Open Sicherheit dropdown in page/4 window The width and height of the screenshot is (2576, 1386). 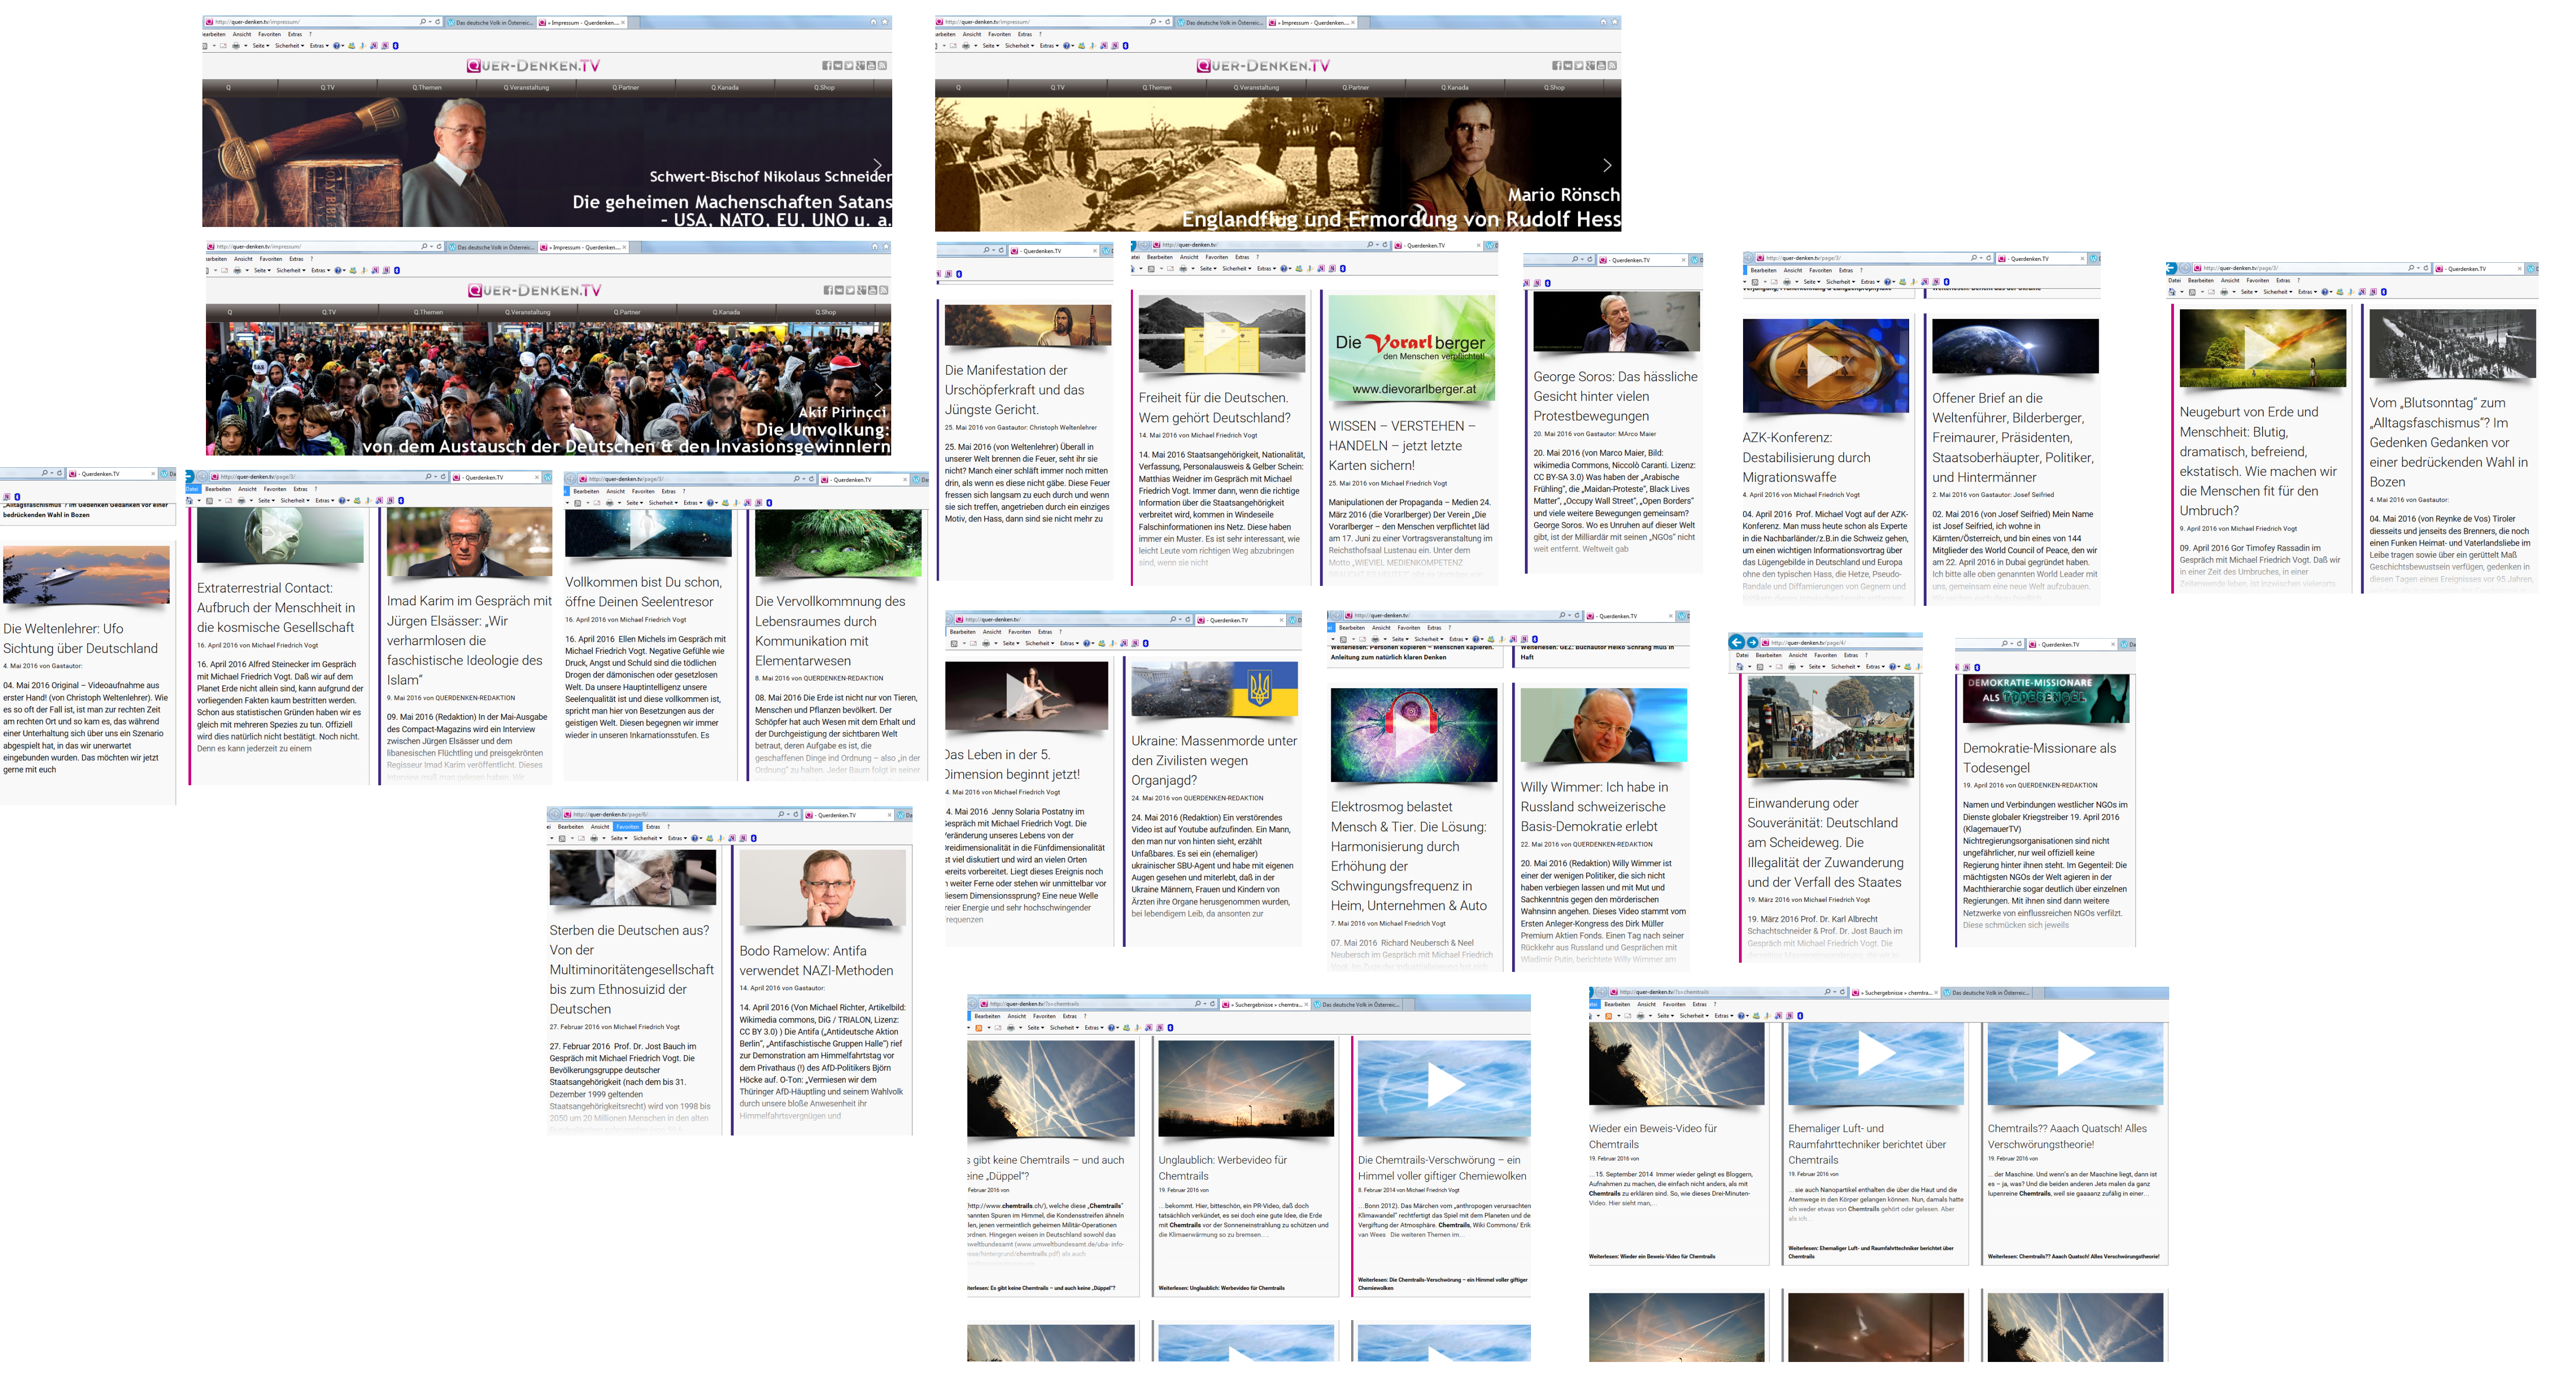[1845, 667]
